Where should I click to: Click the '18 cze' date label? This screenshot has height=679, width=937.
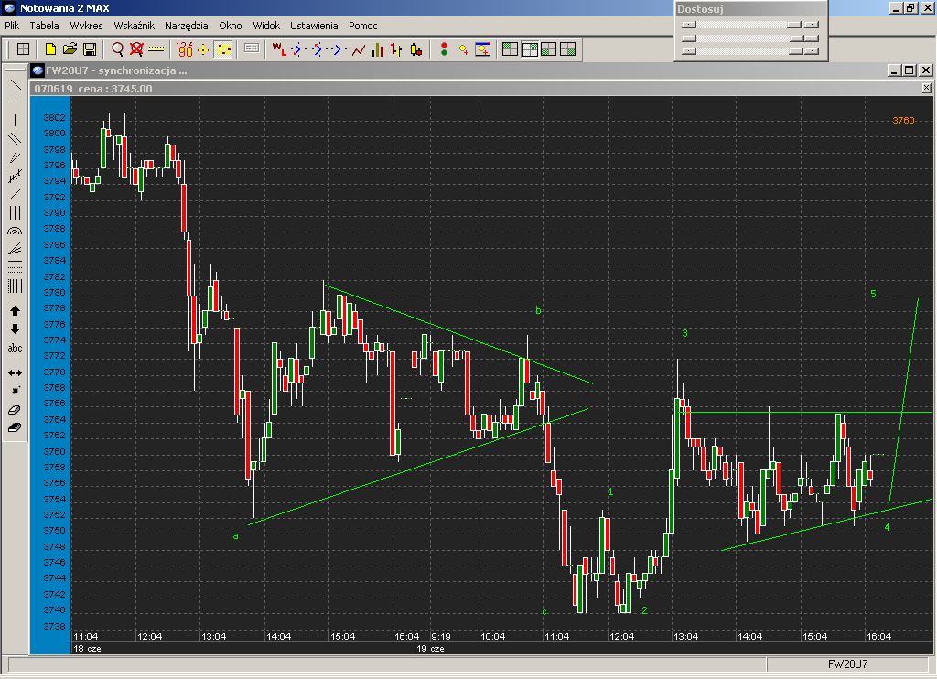[x=87, y=649]
